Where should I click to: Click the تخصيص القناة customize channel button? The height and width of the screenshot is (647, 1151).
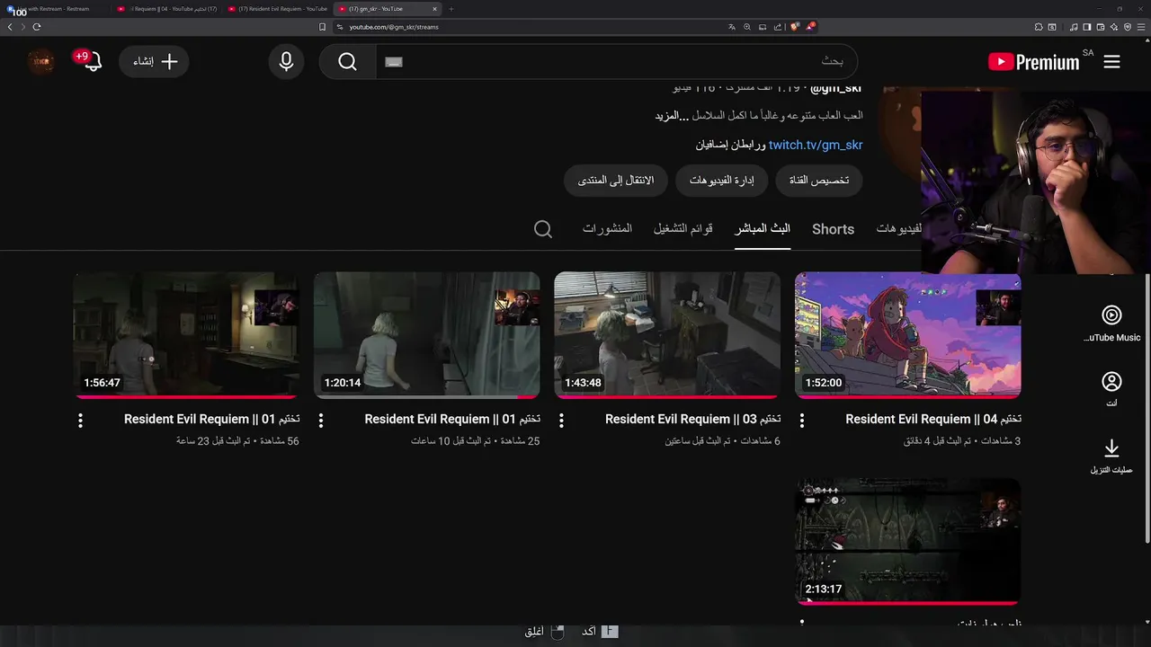coord(819,181)
